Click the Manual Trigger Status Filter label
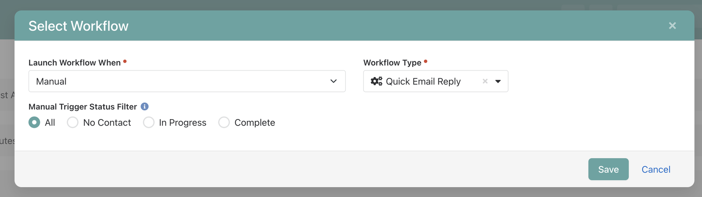Viewport: 702px width, 197px height. click(x=82, y=107)
